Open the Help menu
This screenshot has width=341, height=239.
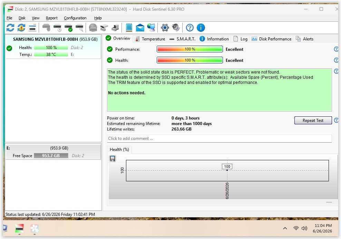point(98,18)
